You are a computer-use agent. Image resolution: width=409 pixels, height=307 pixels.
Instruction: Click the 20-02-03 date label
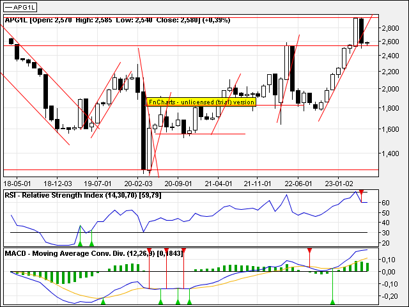tap(138, 184)
